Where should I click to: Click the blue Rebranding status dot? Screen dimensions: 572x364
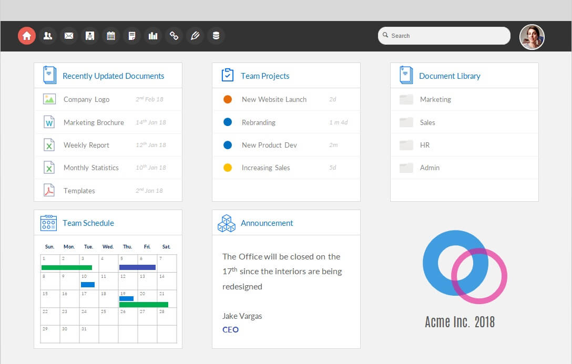pos(228,122)
